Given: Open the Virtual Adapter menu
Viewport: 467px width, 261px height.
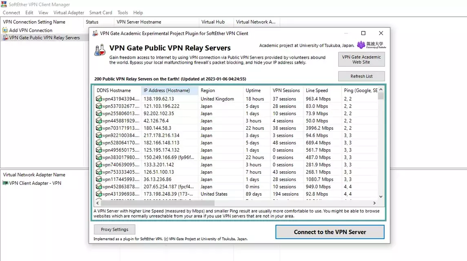Looking at the screenshot, I should [69, 13].
